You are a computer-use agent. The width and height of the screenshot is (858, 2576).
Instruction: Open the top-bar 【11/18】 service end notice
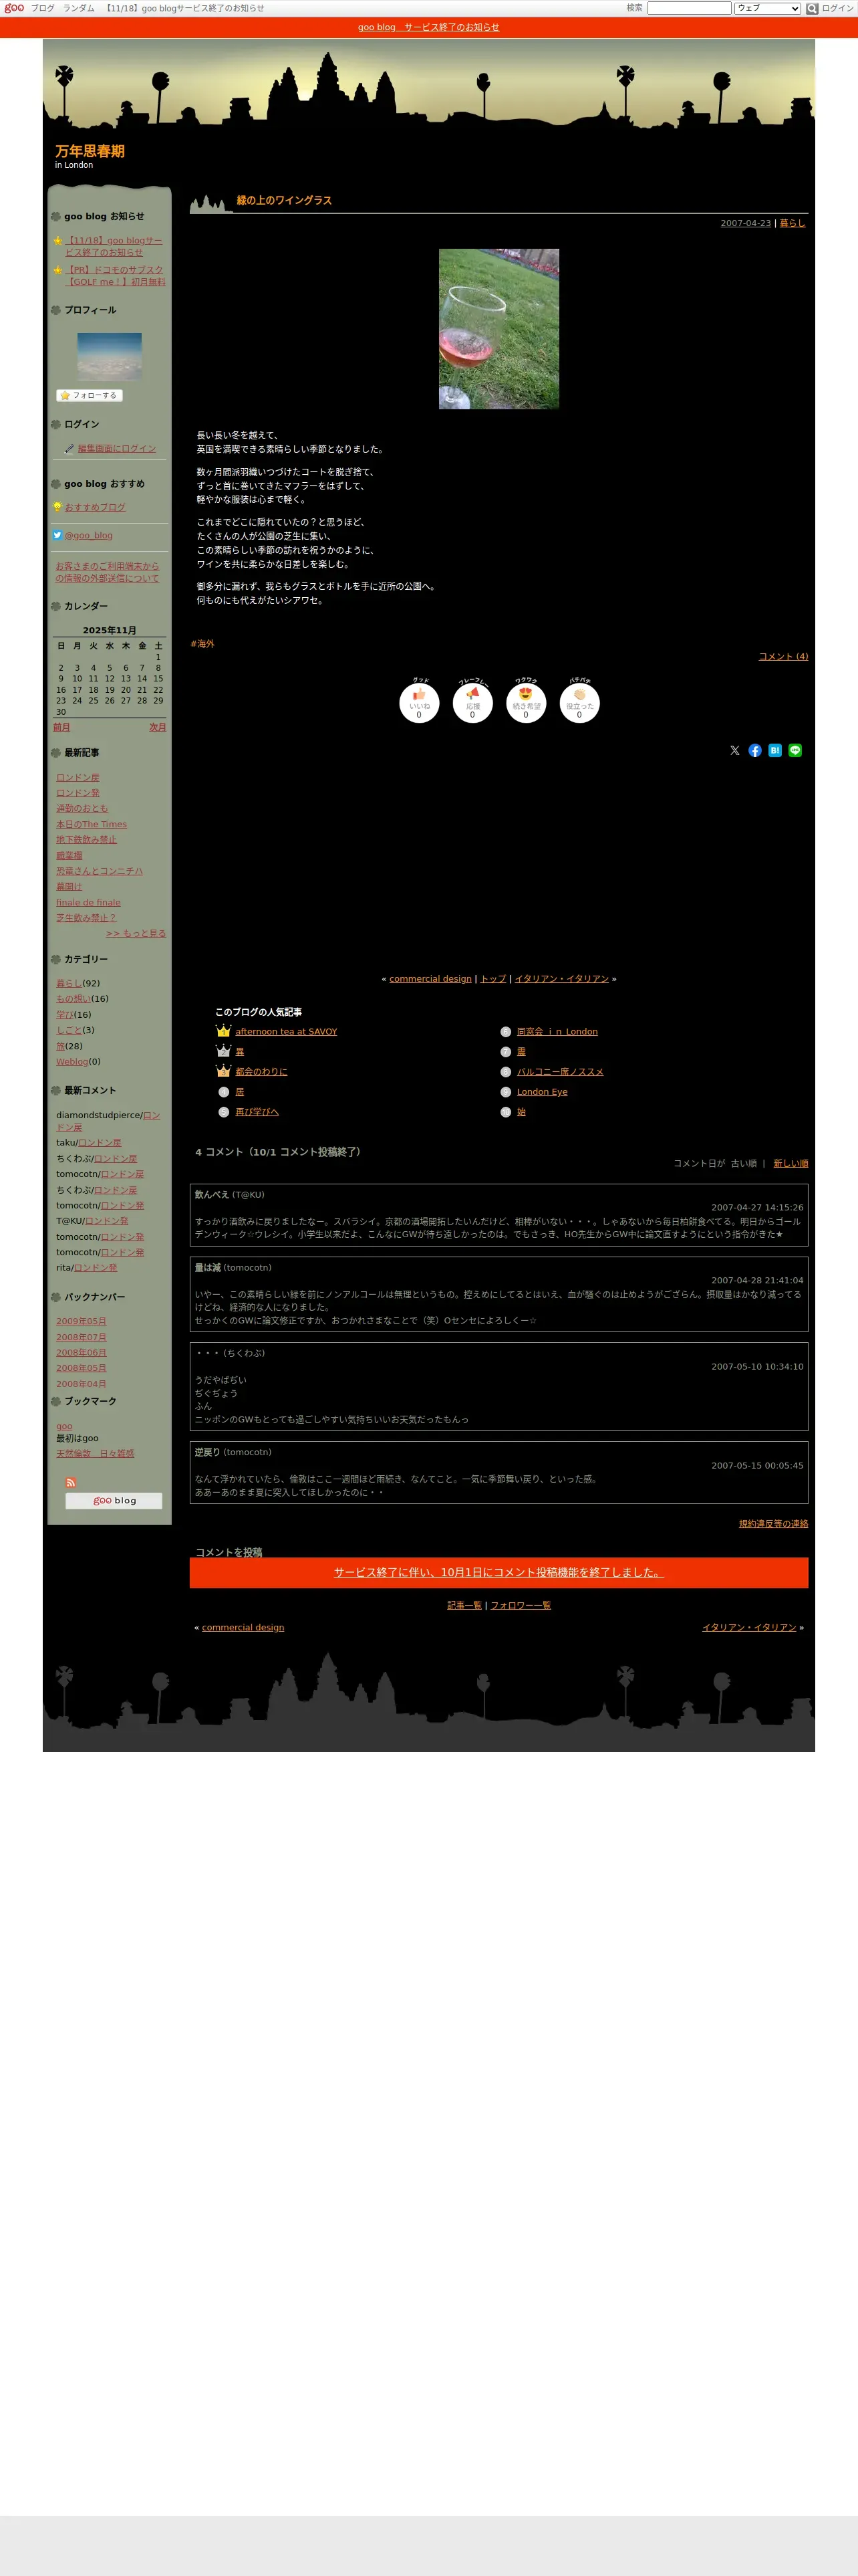[x=184, y=8]
